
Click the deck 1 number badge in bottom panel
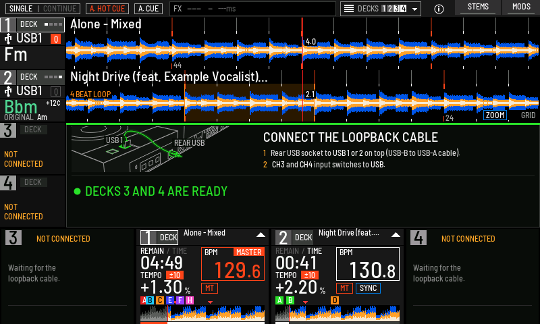coord(148,238)
